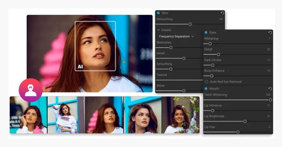Click the Retouching slider handle
Screen dimensions: 282x147
pyautogui.click(x=190, y=24)
